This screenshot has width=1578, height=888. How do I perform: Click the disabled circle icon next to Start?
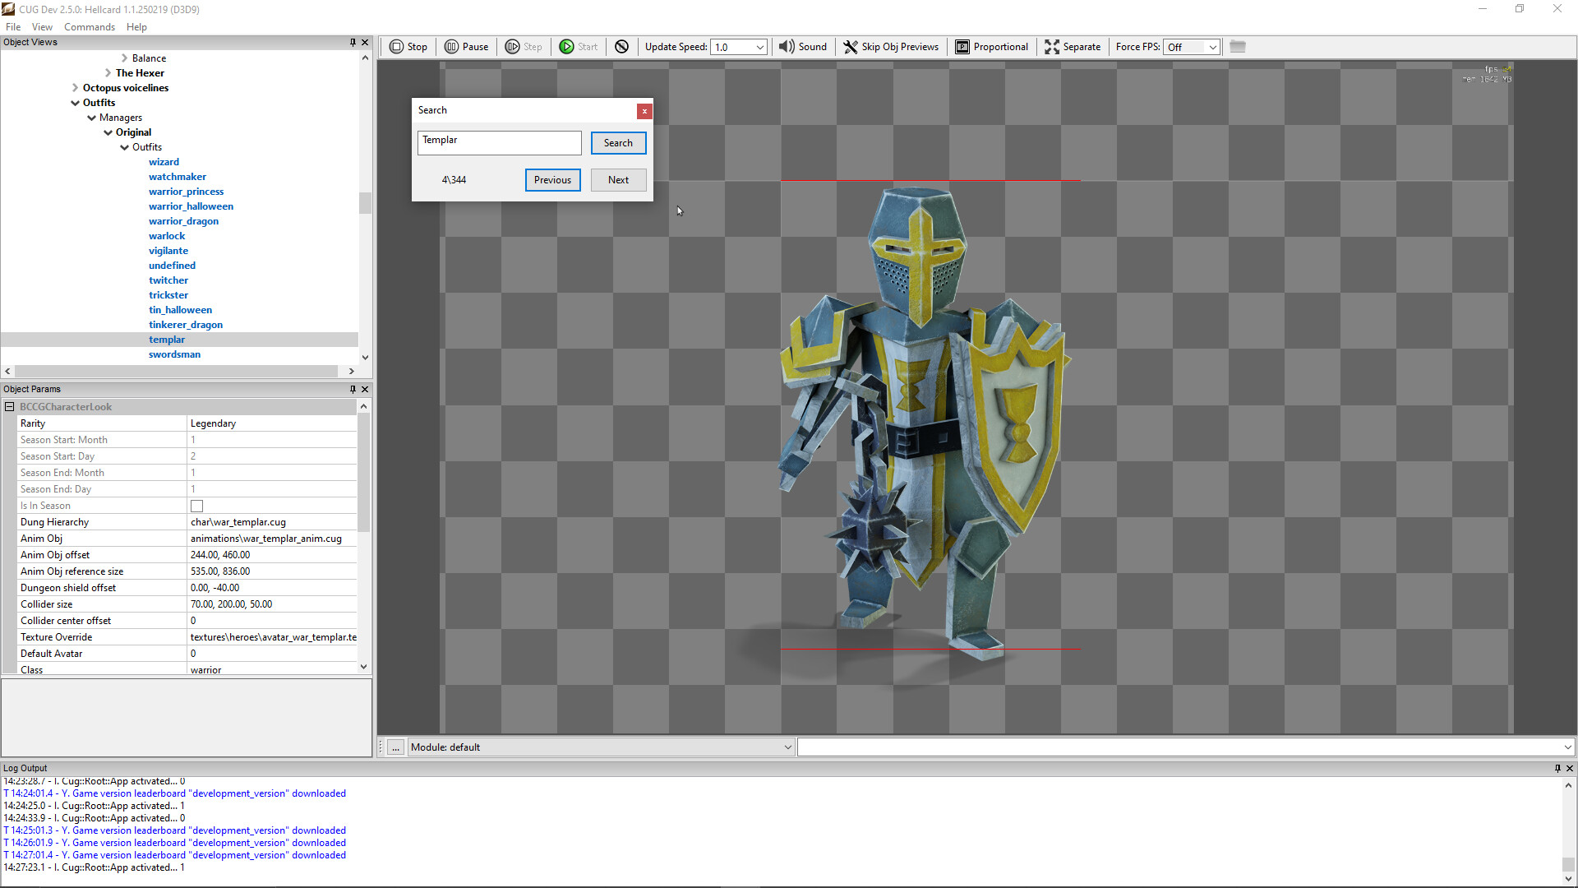click(622, 47)
